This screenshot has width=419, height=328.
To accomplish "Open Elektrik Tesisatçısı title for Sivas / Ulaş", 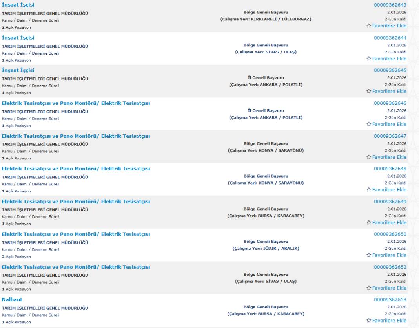I will (76, 267).
